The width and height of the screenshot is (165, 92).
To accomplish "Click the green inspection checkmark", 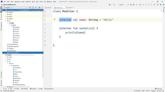I will coord(161,10).
